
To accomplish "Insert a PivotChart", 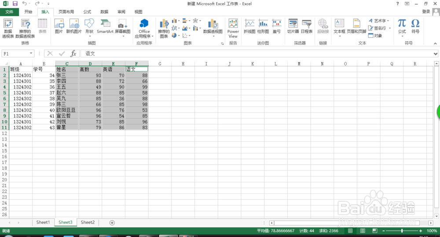I will (213, 28).
